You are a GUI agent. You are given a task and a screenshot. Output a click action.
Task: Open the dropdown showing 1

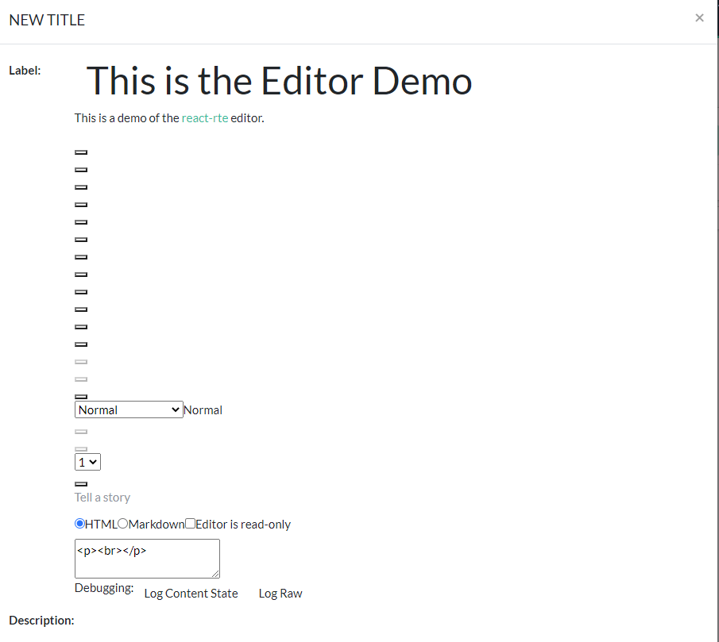pyautogui.click(x=87, y=462)
